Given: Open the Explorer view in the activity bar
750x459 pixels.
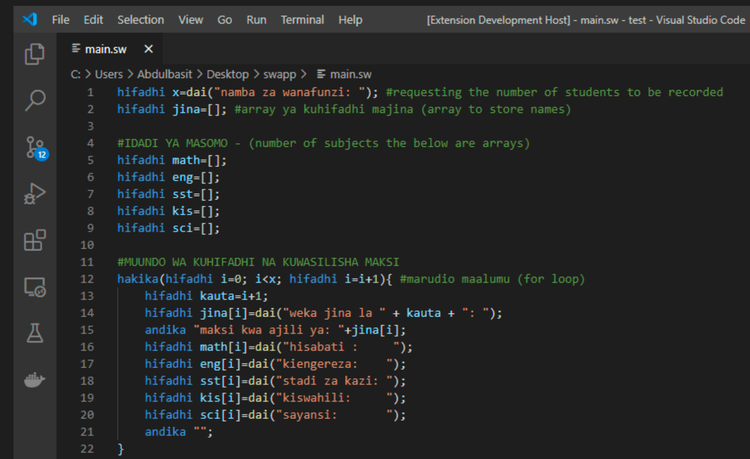Looking at the screenshot, I should (x=35, y=54).
